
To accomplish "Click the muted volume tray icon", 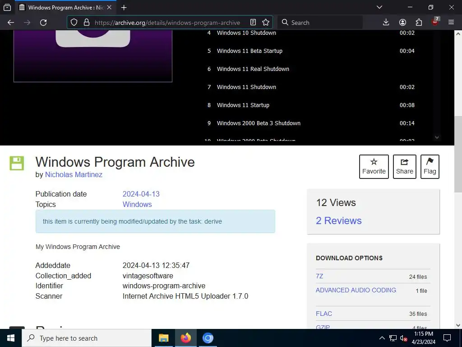I will click(404, 338).
